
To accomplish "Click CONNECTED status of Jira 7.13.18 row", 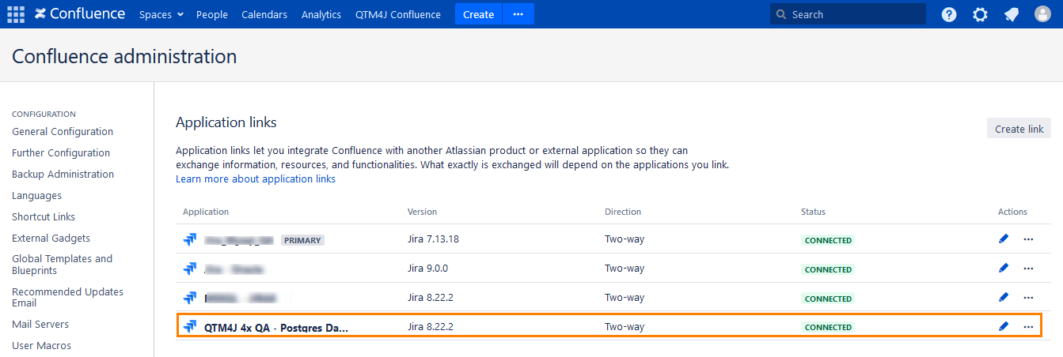I will [828, 240].
